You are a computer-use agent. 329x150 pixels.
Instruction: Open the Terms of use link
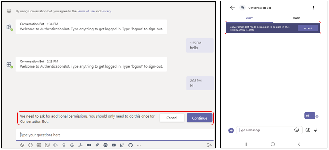pos(86,11)
